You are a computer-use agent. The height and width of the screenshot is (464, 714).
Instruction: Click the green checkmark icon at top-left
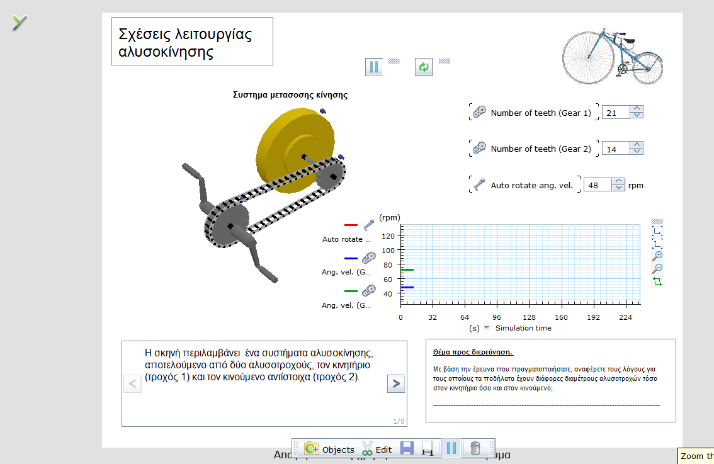(20, 23)
